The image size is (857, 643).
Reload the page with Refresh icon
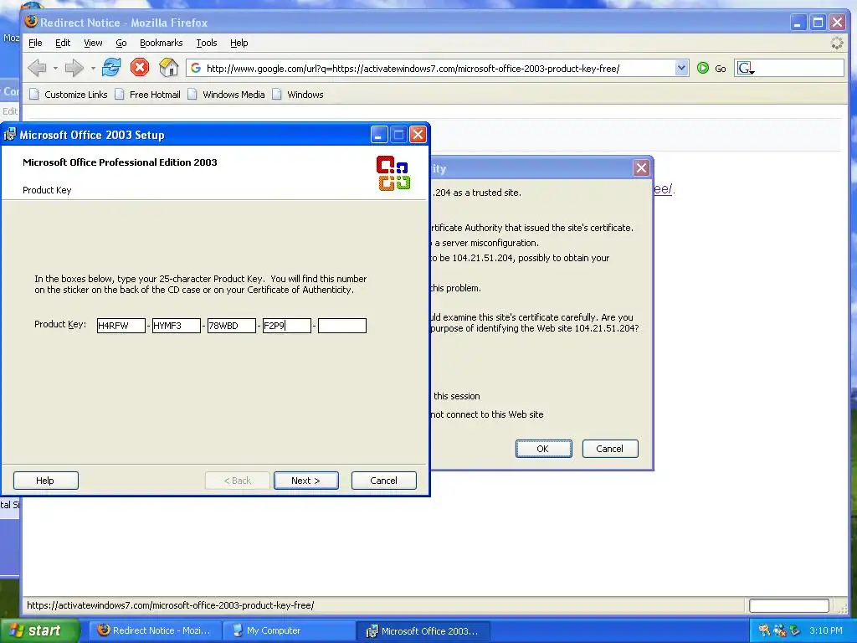pos(111,68)
